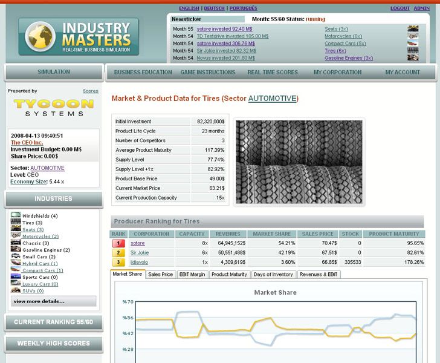The image size is (440, 363).
Task: Open the Business Education menu
Action: 143,72
